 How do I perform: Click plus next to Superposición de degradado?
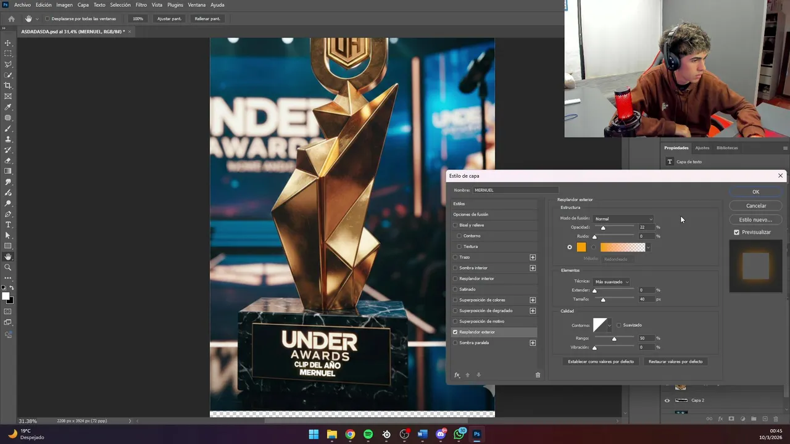pos(533,311)
